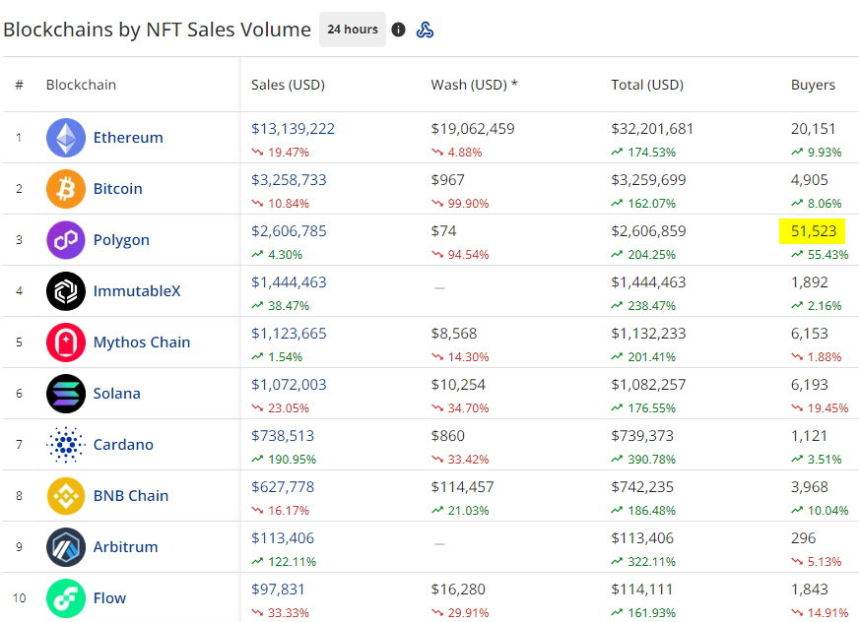Select Cardano total percentage 390.78%
Image resolution: width=859 pixels, height=622 pixels.
[651, 460]
